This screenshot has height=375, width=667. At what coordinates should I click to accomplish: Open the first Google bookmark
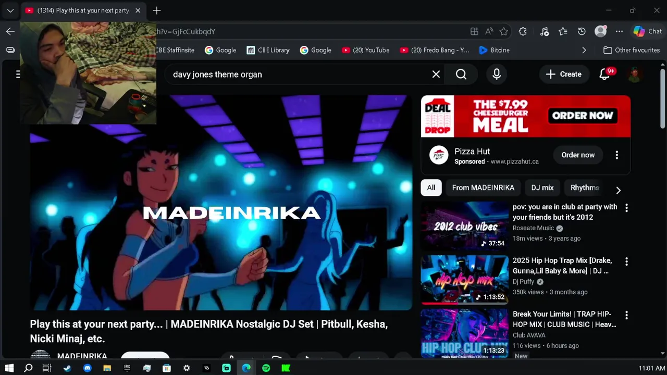pos(220,50)
